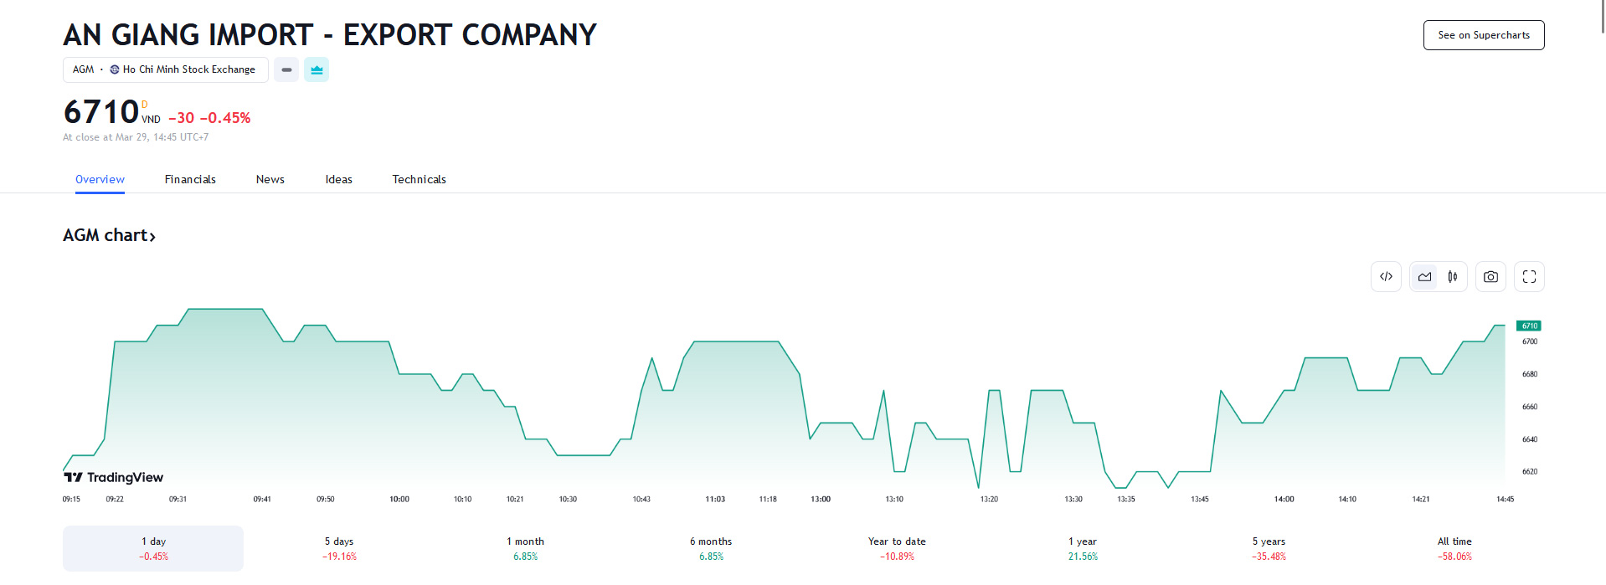Viewport: 1606px width, 585px height.
Task: Take a chart snapshot with the camera icon
Action: [x=1490, y=277]
